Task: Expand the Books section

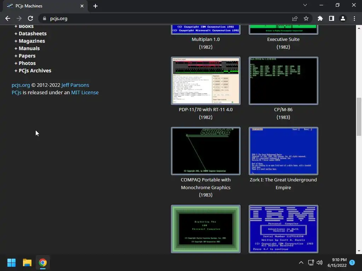Action: [24, 26]
